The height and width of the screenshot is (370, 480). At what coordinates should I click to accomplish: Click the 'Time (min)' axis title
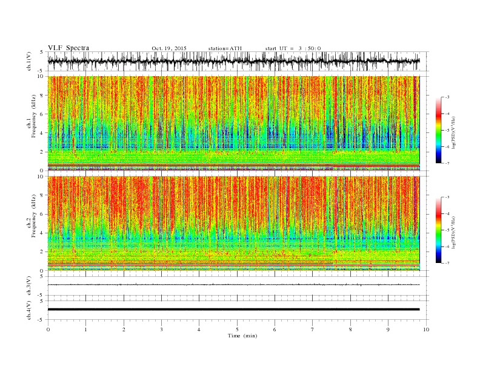(242, 336)
